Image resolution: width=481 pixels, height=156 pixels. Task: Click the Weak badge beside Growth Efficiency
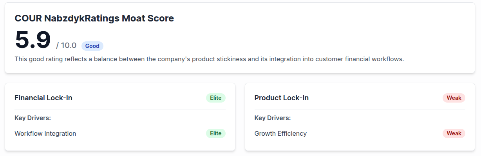(454, 133)
